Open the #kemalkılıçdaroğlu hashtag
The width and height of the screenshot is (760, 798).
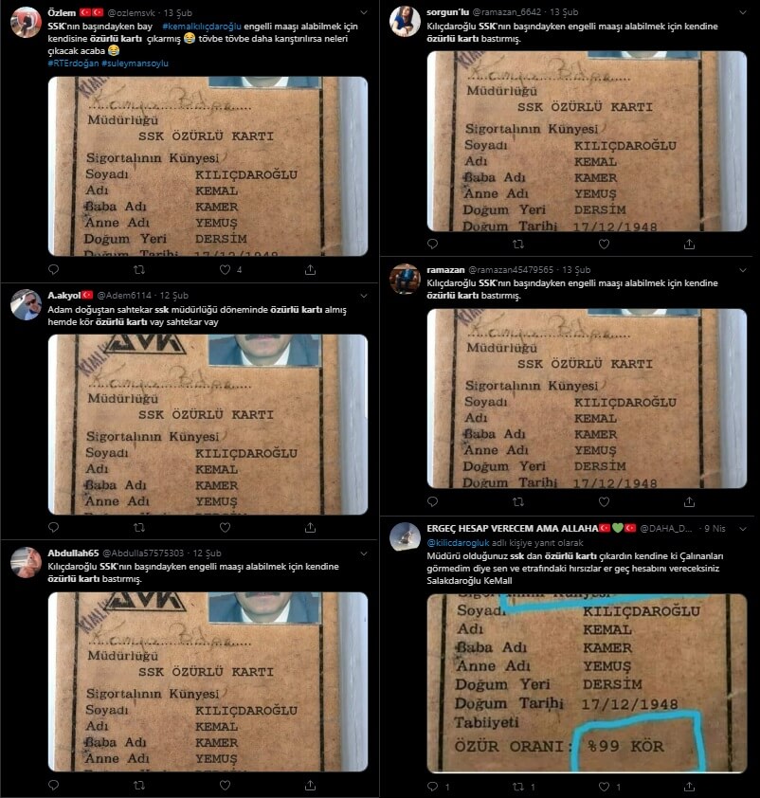click(x=202, y=26)
